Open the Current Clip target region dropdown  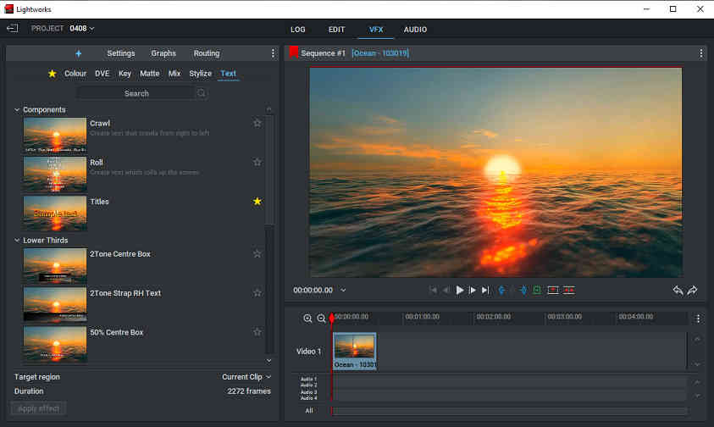[x=246, y=377]
